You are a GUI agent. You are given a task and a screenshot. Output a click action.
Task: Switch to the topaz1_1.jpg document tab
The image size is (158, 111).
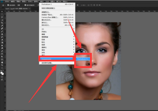pyautogui.click(x=16, y=9)
